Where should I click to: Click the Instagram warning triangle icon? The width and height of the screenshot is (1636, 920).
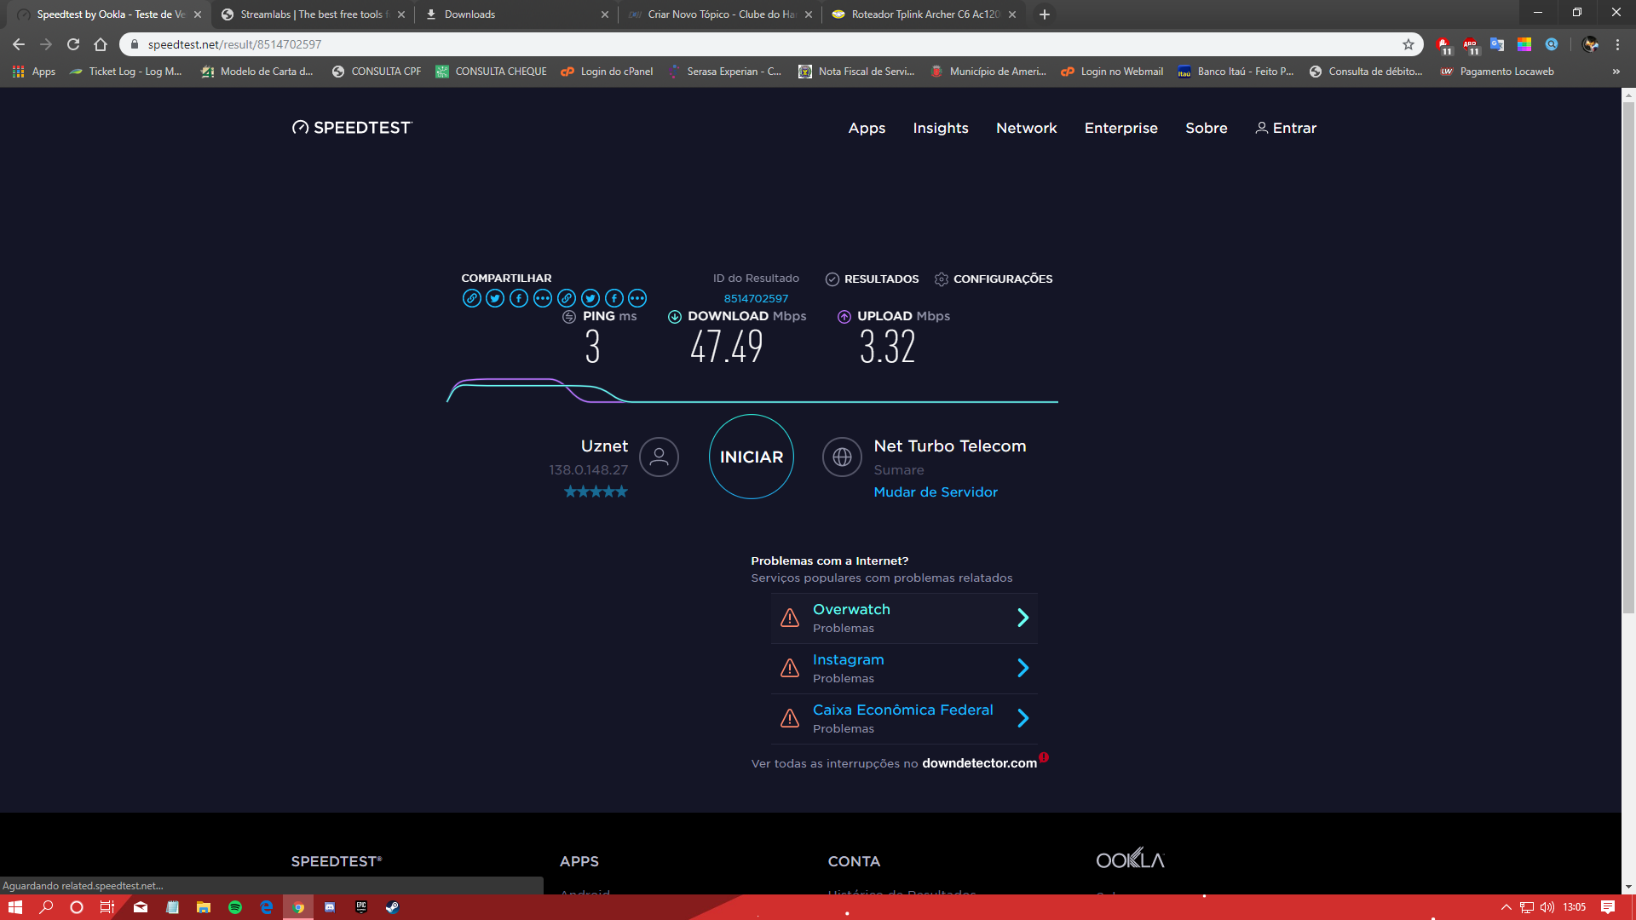point(790,669)
